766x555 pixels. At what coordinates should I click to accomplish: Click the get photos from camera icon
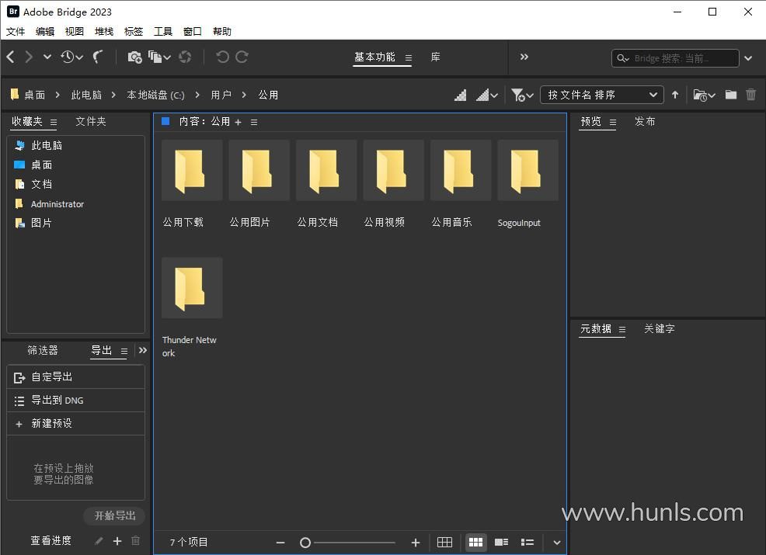click(x=134, y=57)
